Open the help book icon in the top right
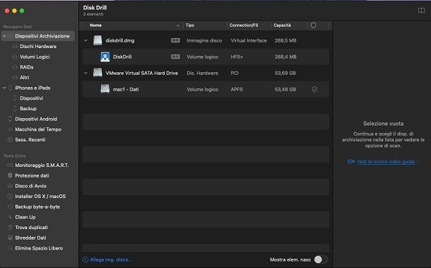 pyautogui.click(x=421, y=11)
